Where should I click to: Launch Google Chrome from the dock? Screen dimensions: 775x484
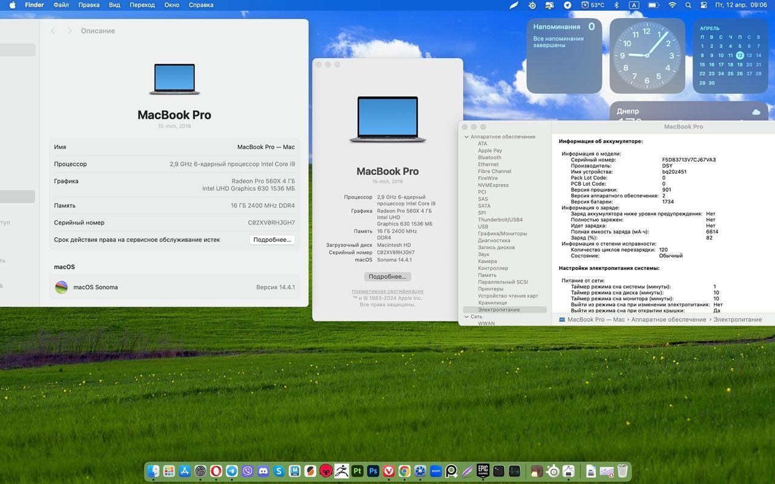pos(404,471)
